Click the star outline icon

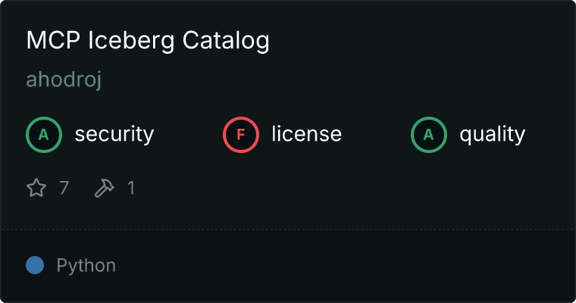(36, 188)
